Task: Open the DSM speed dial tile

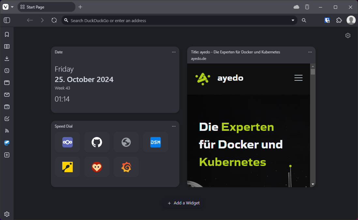Action: (x=156, y=142)
